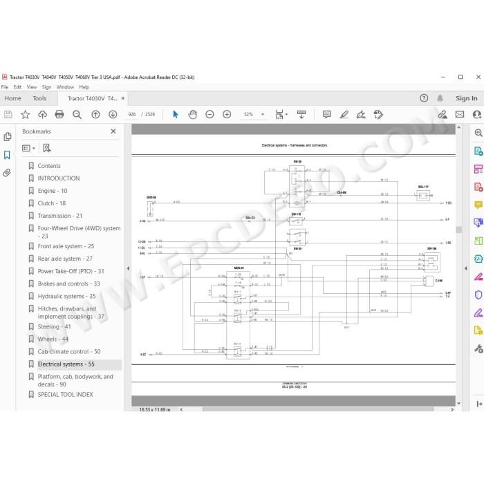The image size is (484, 484).
Task: Open the zoom percentage dropdown
Action: click(x=263, y=115)
